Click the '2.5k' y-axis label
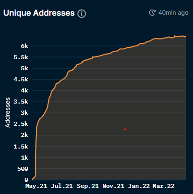Image resolution: width=193 pixels, height=194 pixels. tap(21, 124)
